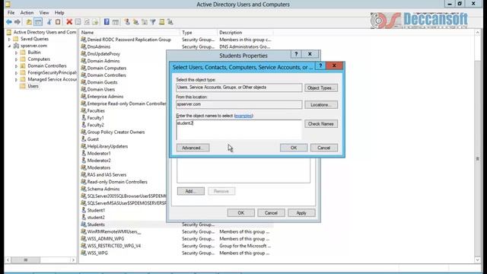Click the Faculty1 user icon

[84, 117]
